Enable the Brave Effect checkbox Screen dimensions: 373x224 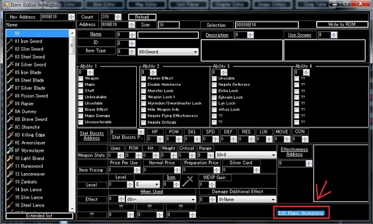pos(81,109)
